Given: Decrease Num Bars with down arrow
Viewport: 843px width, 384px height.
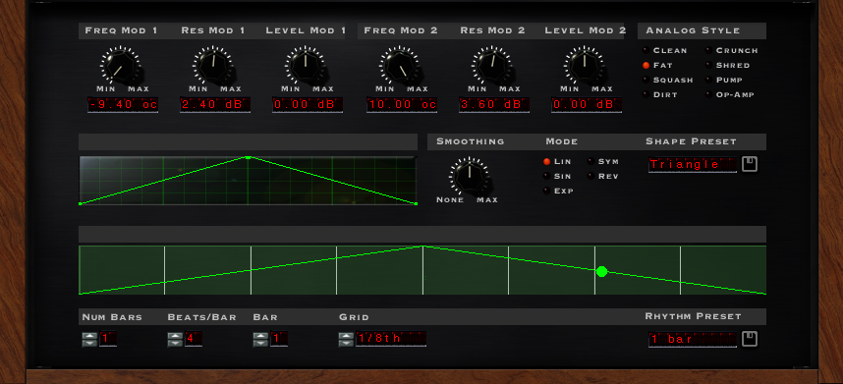Looking at the screenshot, I should [89, 343].
